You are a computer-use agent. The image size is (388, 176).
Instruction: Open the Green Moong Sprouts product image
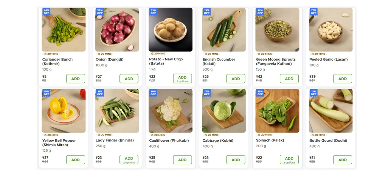coord(277,30)
